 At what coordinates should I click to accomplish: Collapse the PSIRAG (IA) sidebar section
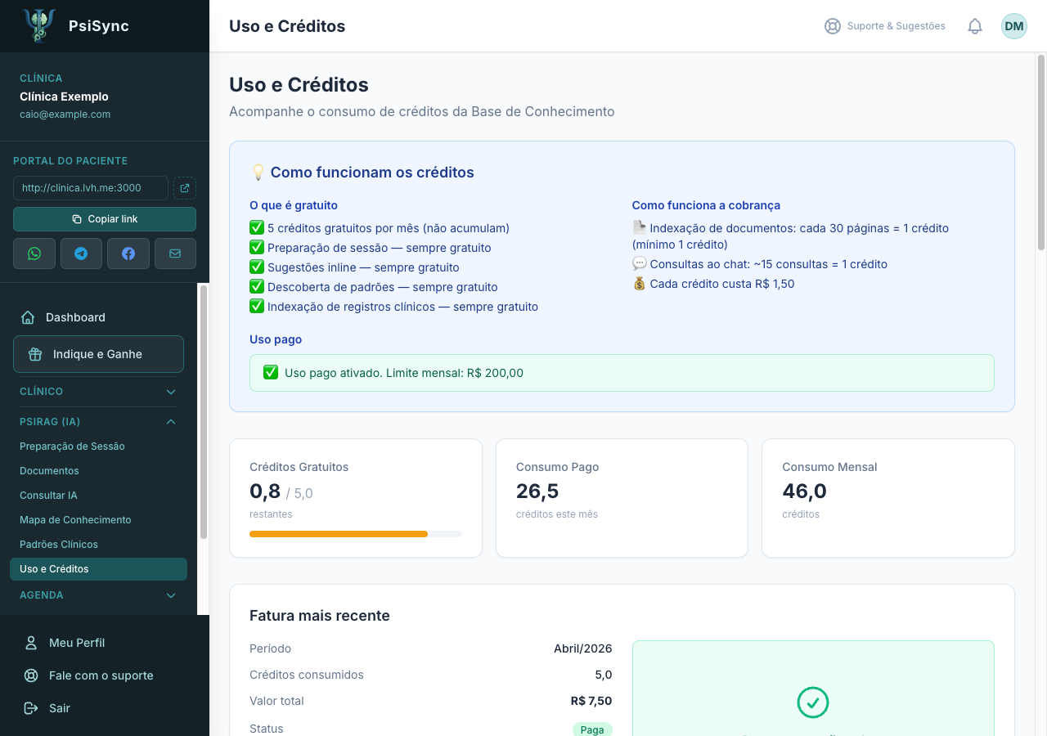98,422
